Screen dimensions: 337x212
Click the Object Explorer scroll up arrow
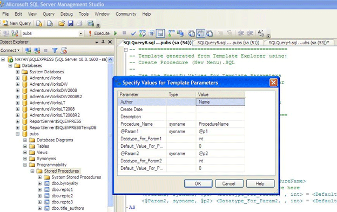[x=110, y=59]
